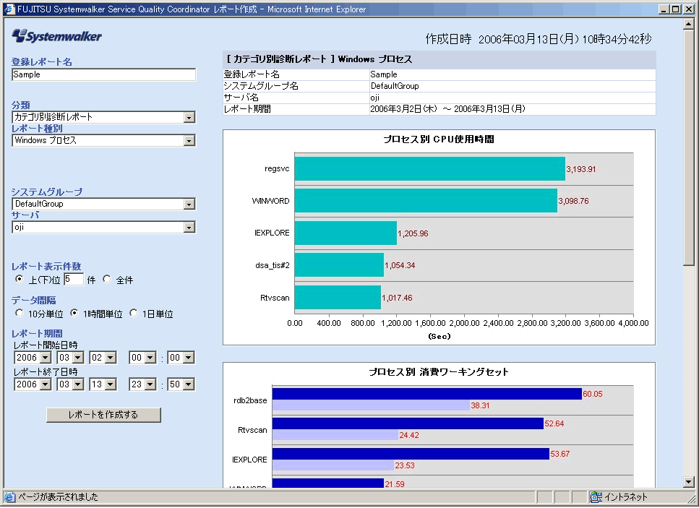Click the vertical scrollbar up arrow
Viewport: 699px width, 508px height.
(689, 24)
